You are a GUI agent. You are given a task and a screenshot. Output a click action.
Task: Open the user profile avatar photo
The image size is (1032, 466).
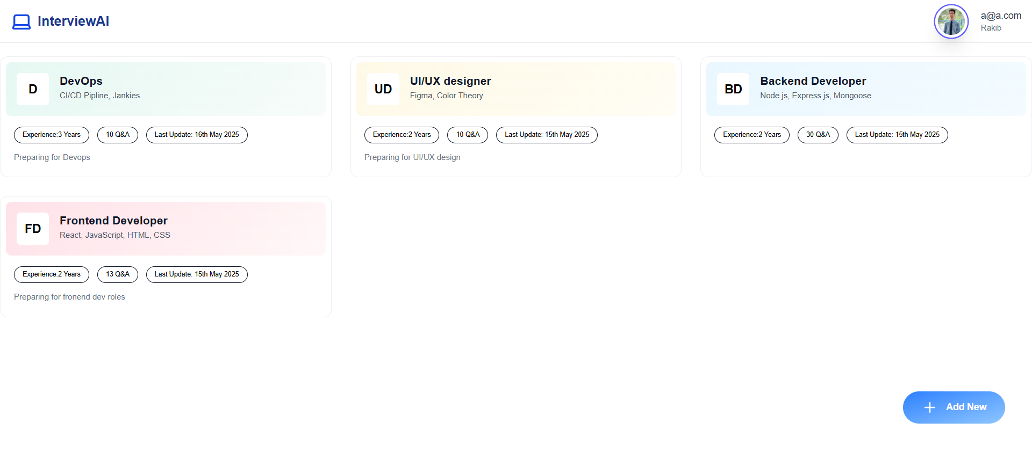[951, 21]
